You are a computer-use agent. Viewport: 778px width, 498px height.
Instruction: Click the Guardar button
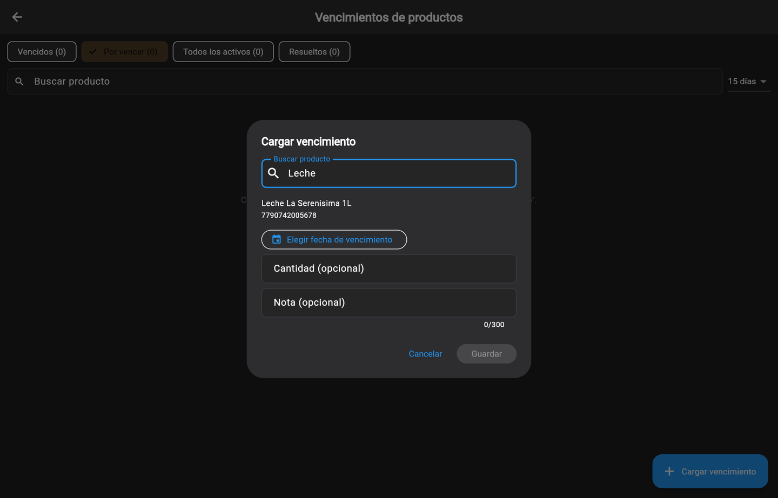tap(486, 354)
